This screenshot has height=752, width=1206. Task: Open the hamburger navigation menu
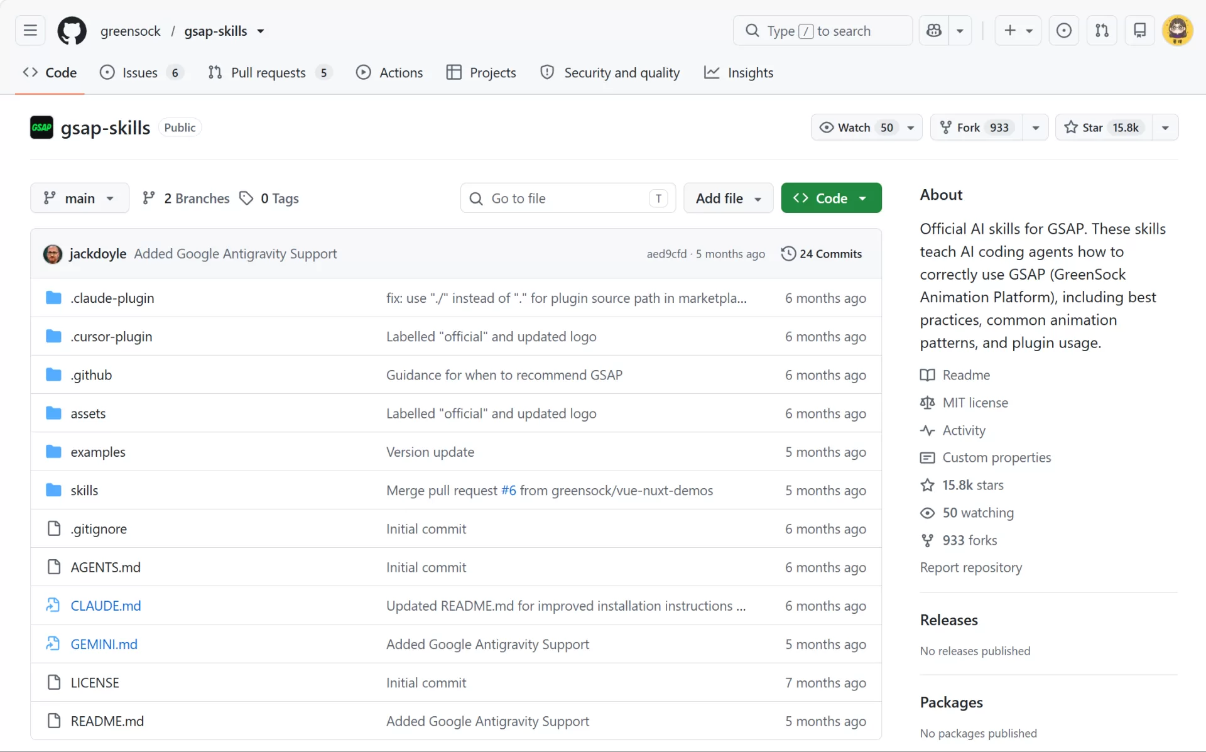coord(30,30)
